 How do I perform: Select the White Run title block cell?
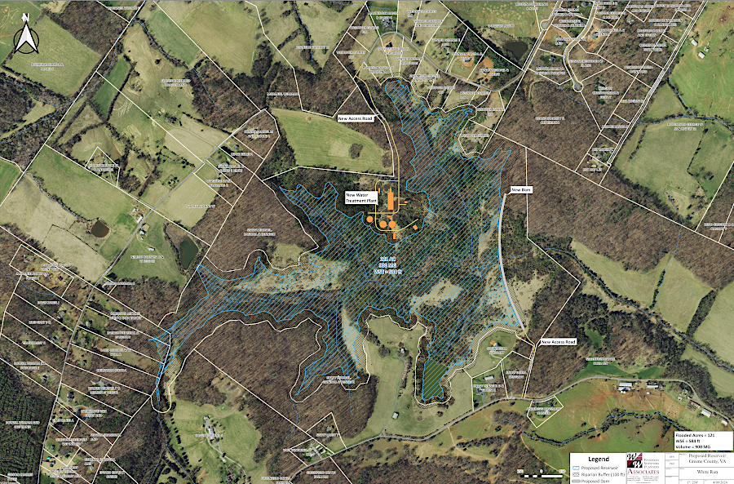point(709,471)
